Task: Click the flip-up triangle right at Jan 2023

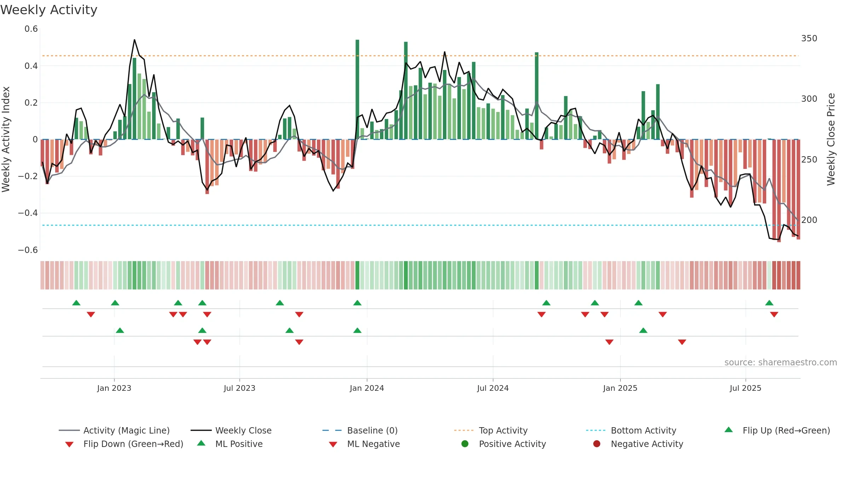Action: [115, 303]
